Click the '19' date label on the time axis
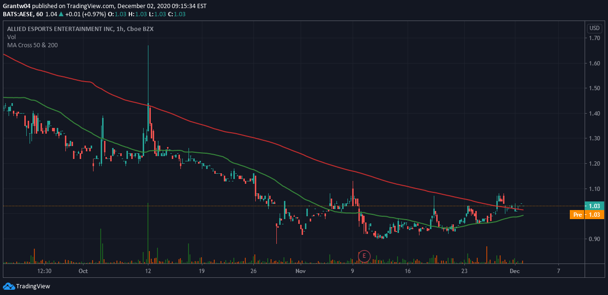 (202, 271)
